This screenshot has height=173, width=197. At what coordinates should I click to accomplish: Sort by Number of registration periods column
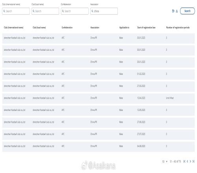(x=178, y=28)
